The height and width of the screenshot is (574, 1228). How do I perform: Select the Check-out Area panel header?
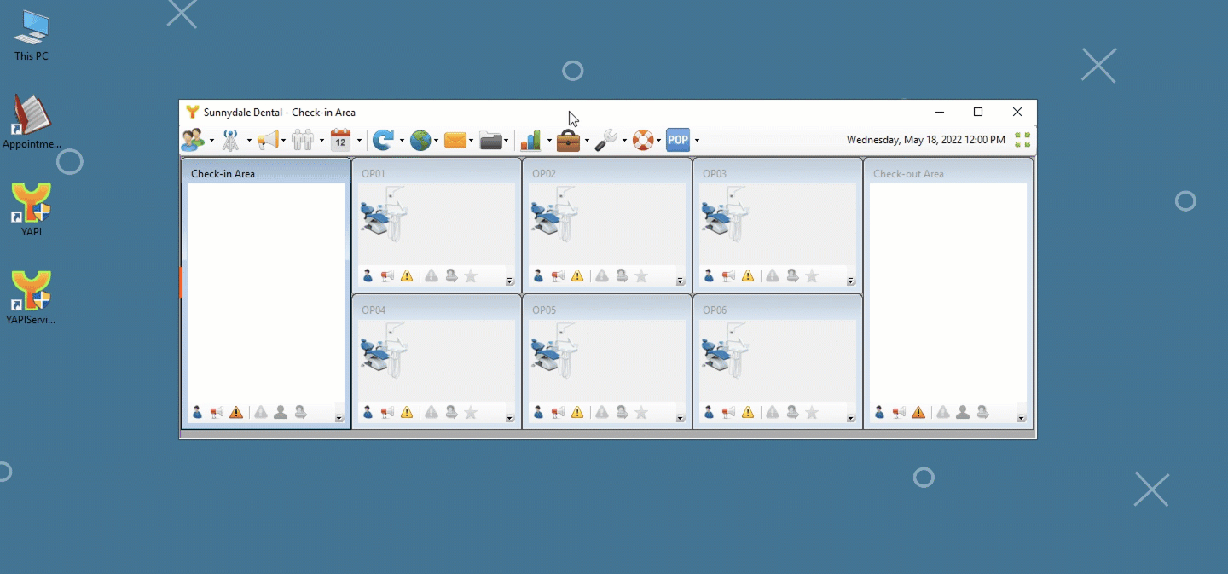[908, 174]
